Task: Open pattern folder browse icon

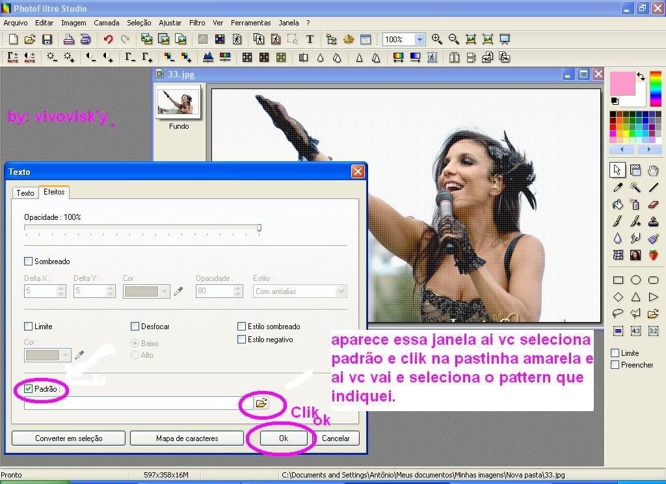Action: (261, 403)
